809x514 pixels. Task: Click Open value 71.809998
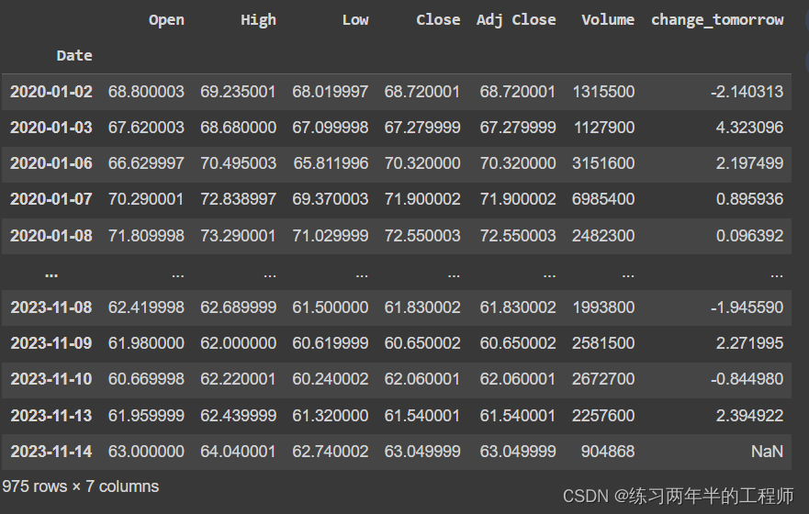pos(146,236)
